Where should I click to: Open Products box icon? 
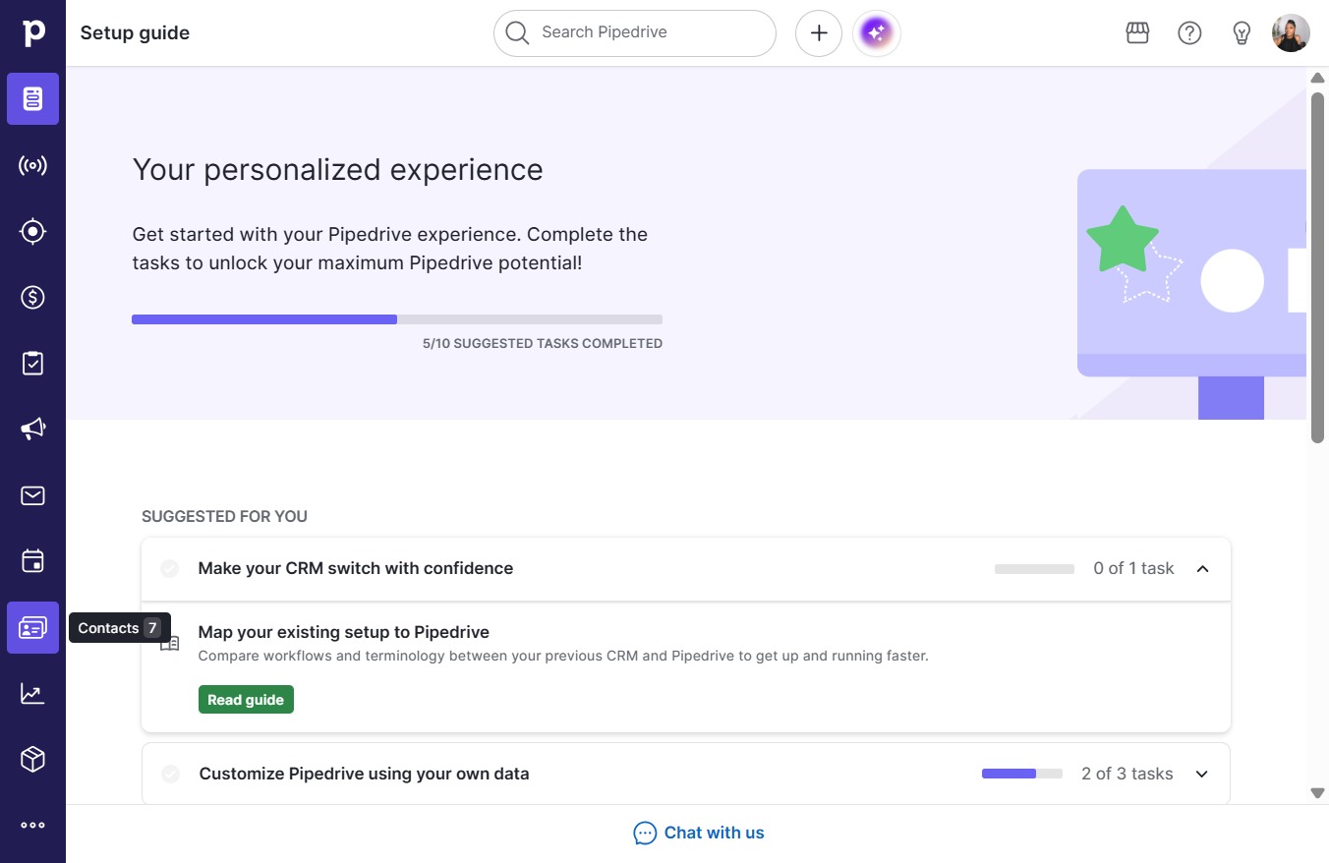33,760
